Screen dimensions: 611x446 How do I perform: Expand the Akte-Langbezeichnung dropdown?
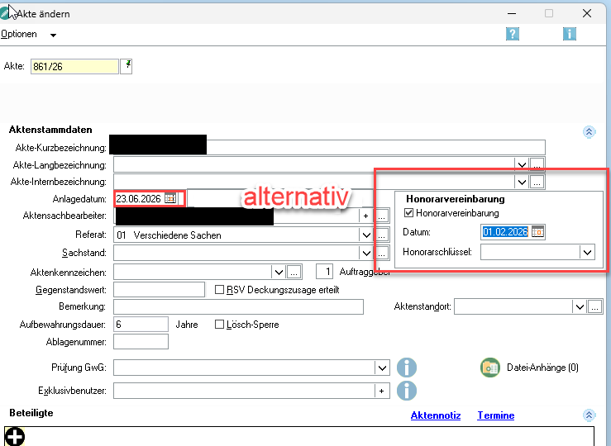click(x=522, y=165)
